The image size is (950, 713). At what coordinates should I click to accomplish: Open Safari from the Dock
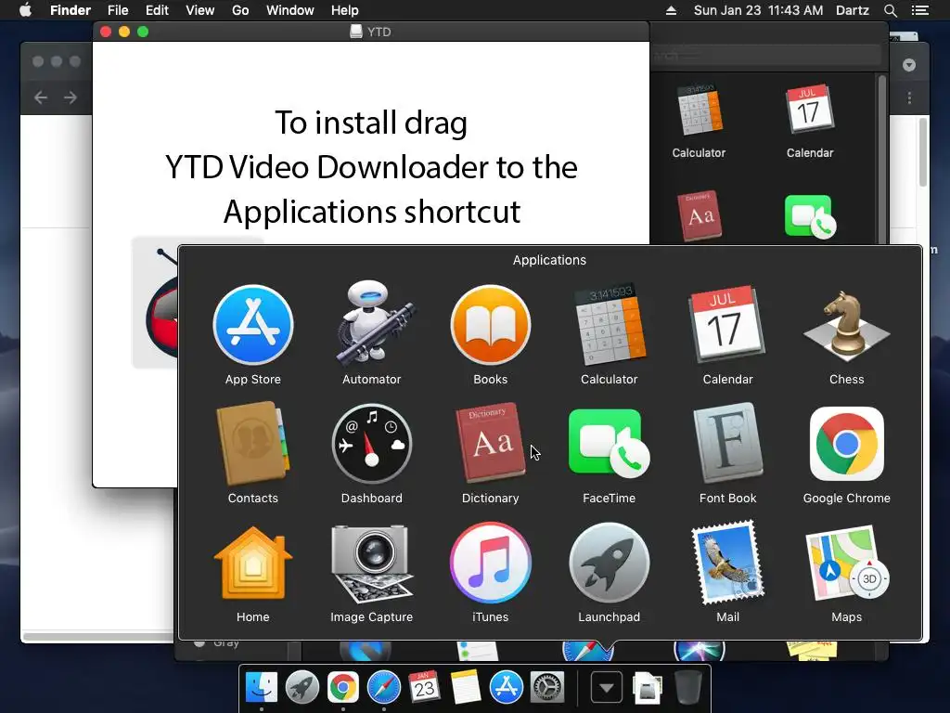pyautogui.click(x=383, y=687)
